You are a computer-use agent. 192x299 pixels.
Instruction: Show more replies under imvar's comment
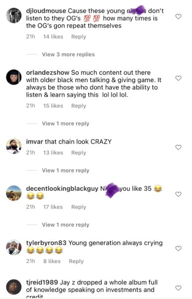point(66,170)
